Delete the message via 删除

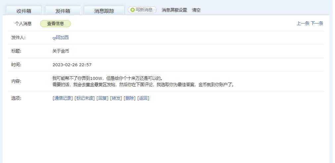[x=130, y=98]
